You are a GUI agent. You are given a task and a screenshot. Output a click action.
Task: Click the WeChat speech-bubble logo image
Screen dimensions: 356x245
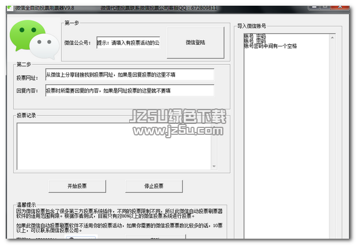click(x=34, y=40)
